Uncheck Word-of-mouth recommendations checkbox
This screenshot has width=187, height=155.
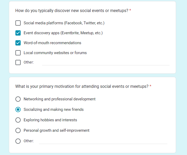pyautogui.click(x=18, y=43)
